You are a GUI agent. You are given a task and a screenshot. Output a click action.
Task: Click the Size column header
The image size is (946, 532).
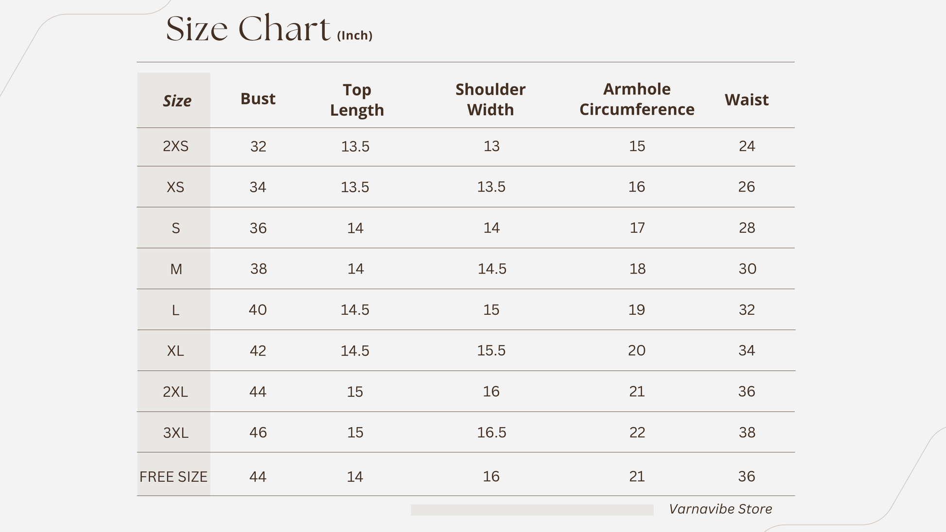[176, 101]
